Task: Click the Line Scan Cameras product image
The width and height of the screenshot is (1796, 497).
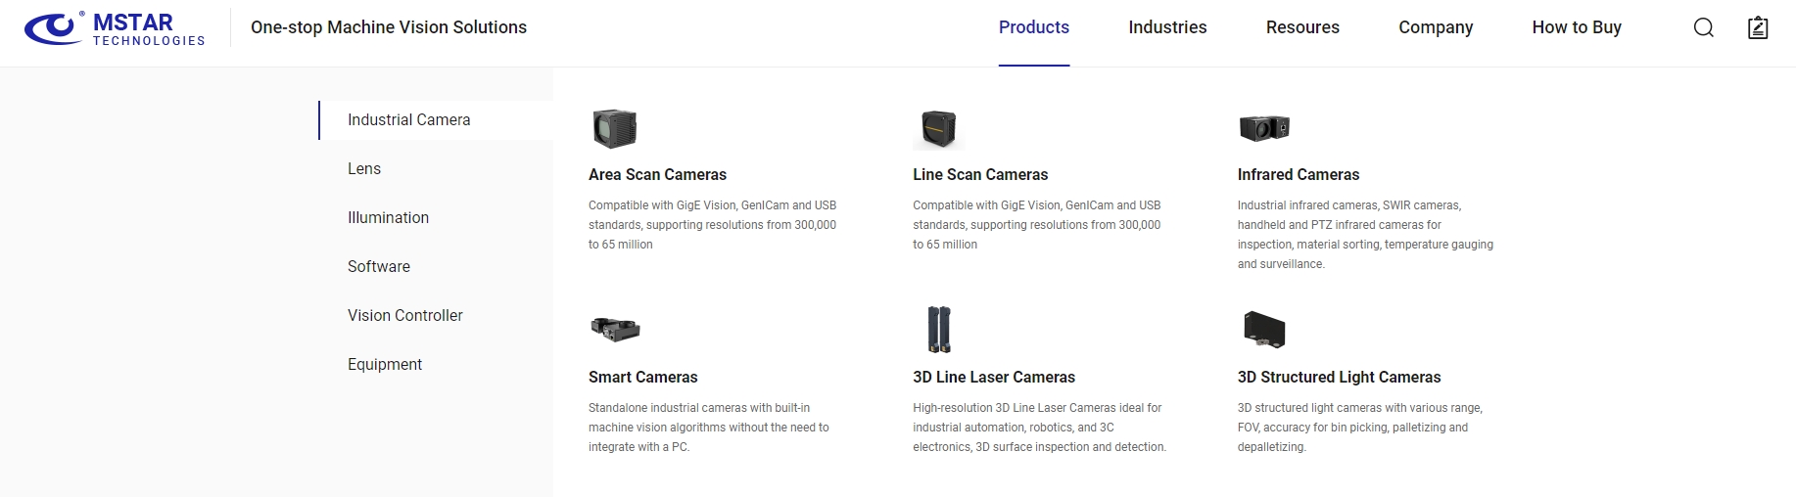Action: 938,129
